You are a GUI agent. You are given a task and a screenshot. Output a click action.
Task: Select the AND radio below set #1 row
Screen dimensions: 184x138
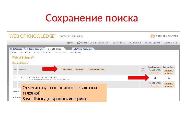click(150, 83)
